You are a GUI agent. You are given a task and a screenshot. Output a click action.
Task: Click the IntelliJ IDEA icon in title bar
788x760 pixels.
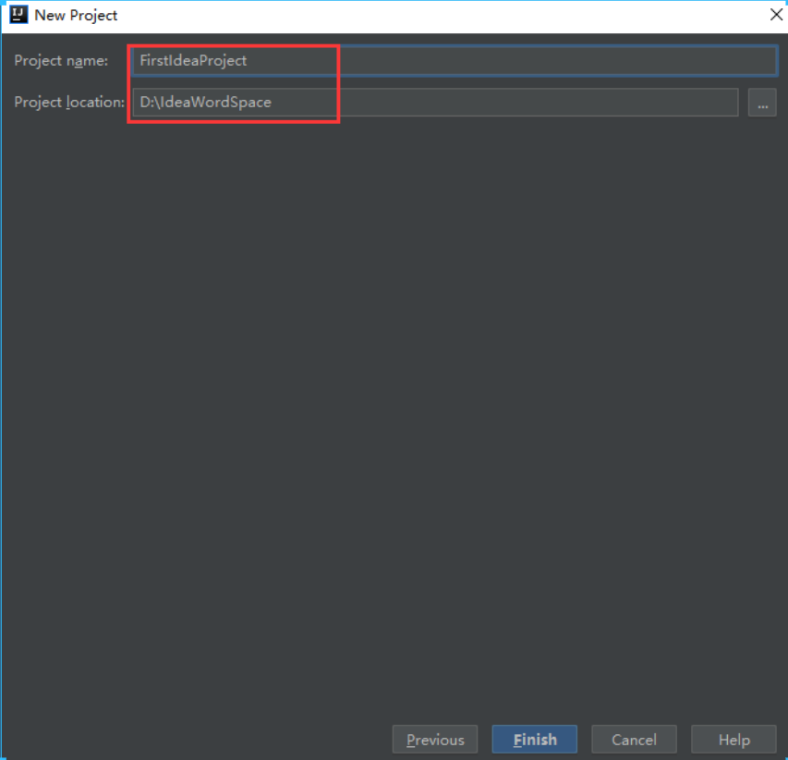[x=18, y=15]
